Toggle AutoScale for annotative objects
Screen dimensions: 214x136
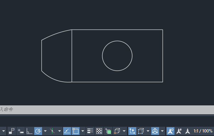179,131
